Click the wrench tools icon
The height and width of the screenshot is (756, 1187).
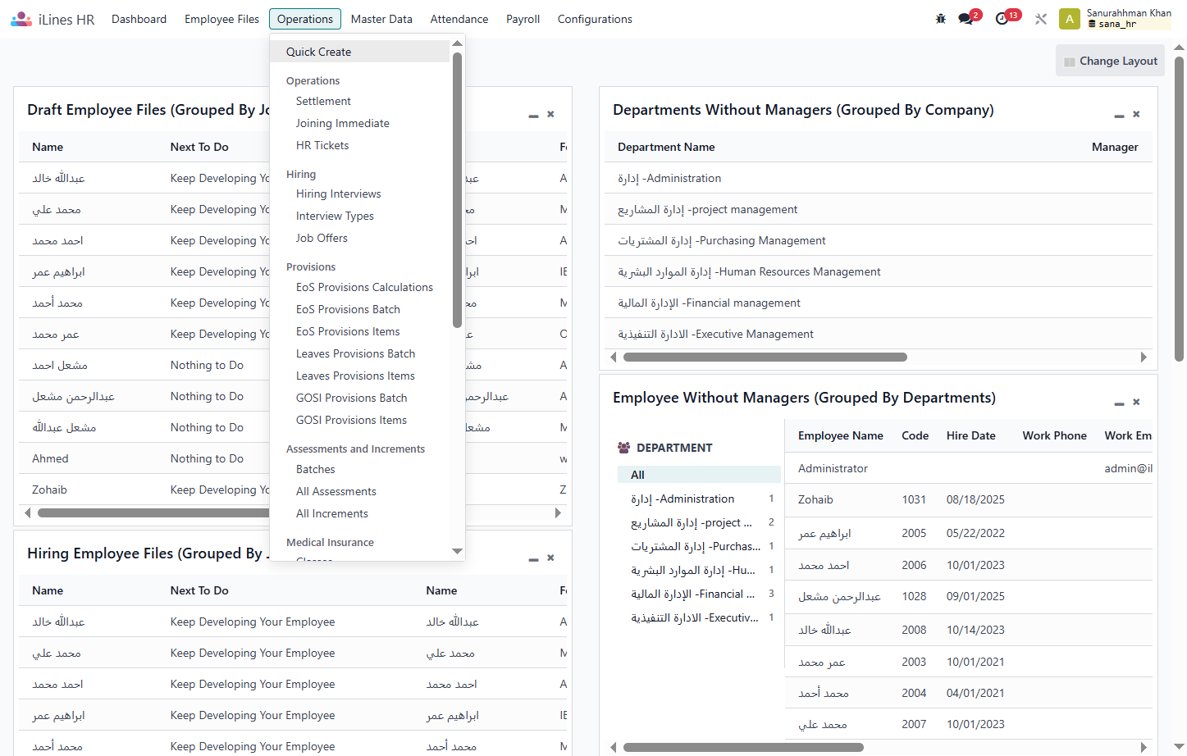click(x=1041, y=19)
